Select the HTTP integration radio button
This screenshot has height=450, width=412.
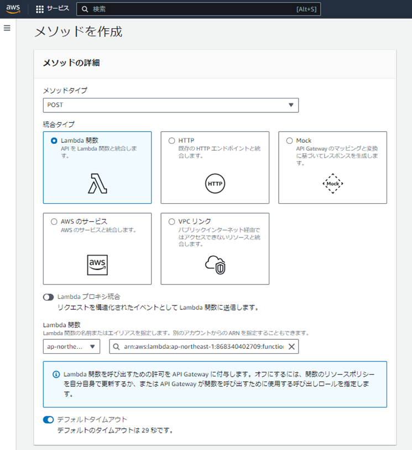tap(172, 141)
